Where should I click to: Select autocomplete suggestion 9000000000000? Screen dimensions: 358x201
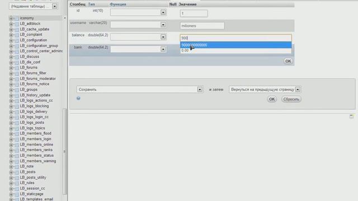[235, 45]
